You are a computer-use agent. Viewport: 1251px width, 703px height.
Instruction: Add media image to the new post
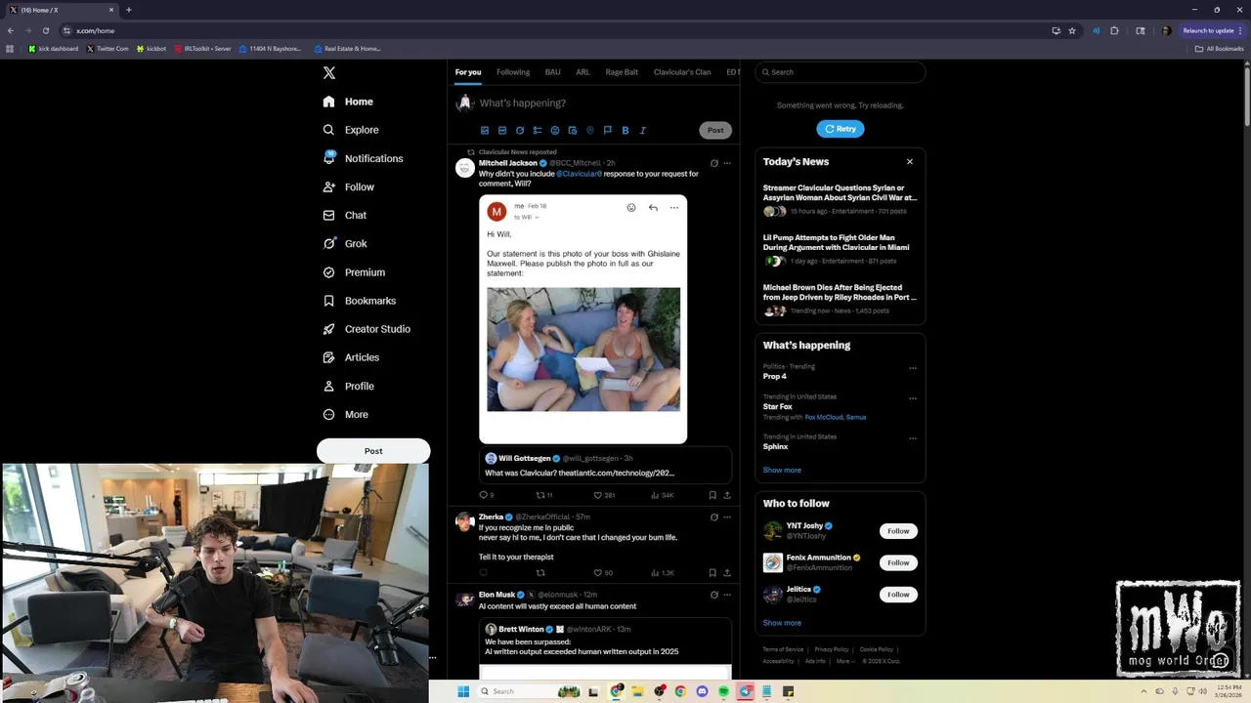click(x=485, y=130)
